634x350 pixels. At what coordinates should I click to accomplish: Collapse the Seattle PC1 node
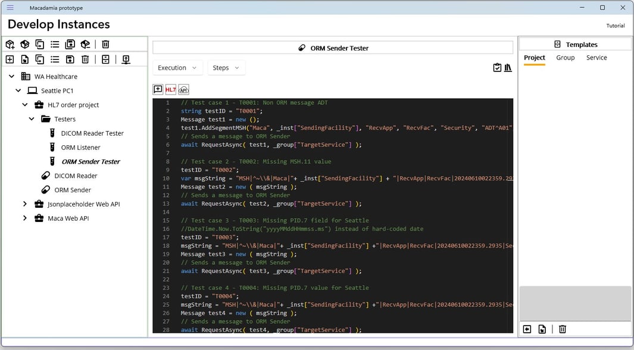[x=18, y=90]
